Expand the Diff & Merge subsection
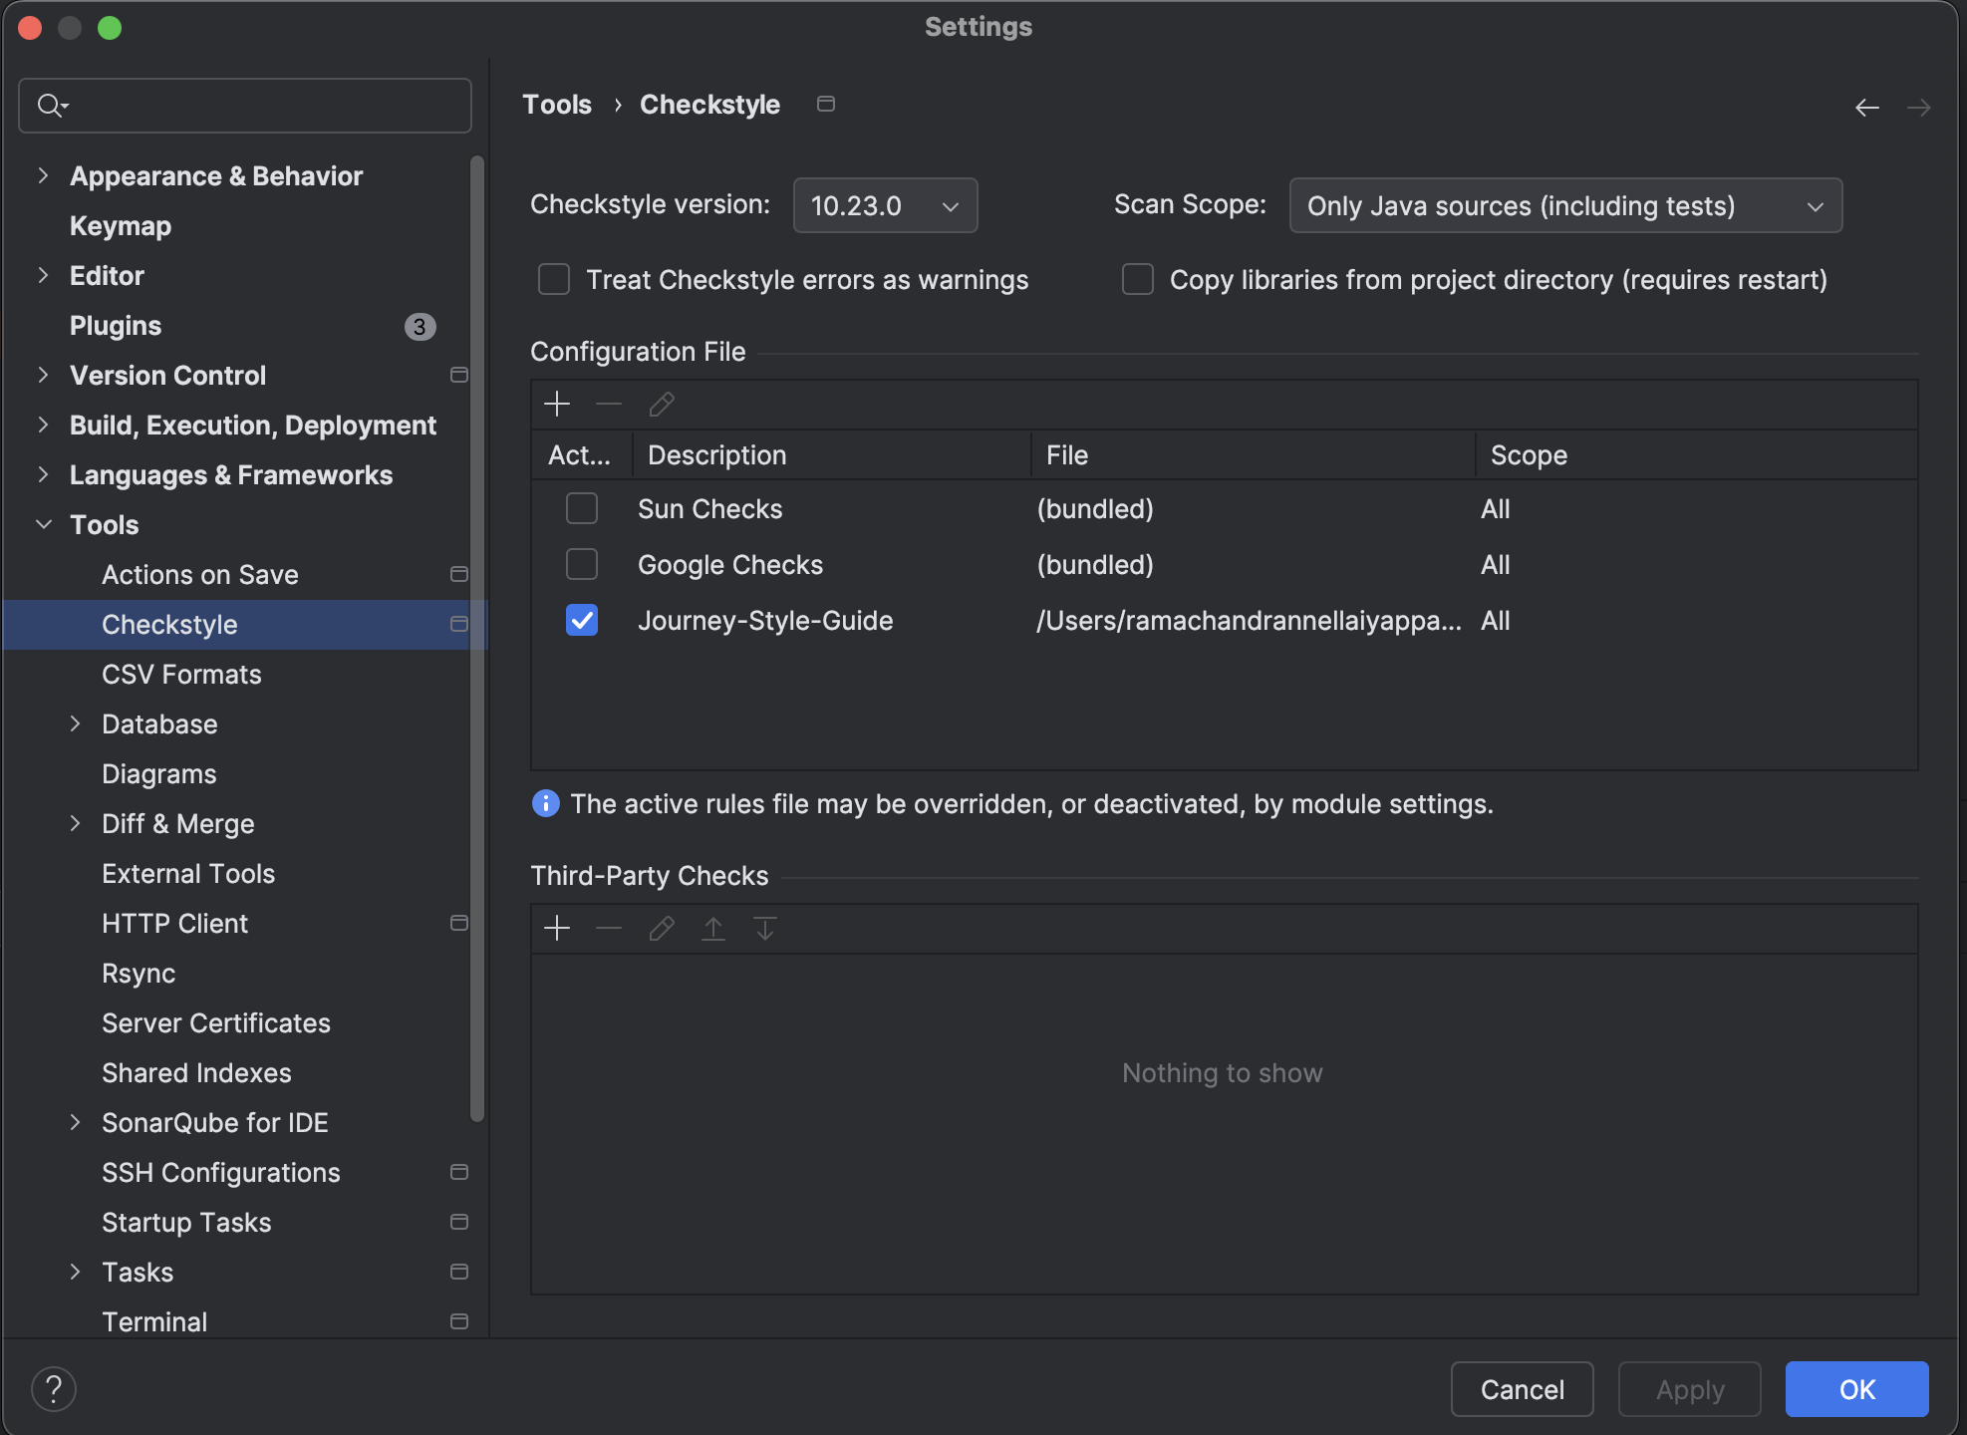1967x1435 pixels. tap(75, 823)
